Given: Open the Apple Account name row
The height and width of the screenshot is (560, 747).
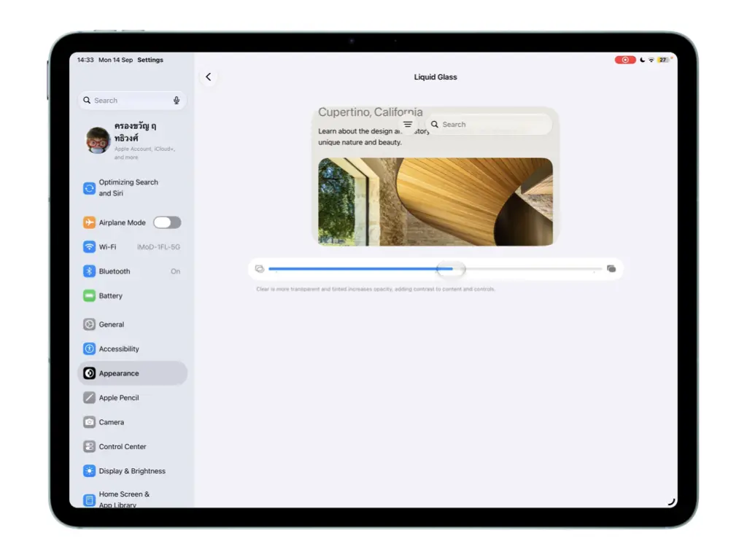Looking at the screenshot, I should [132, 140].
